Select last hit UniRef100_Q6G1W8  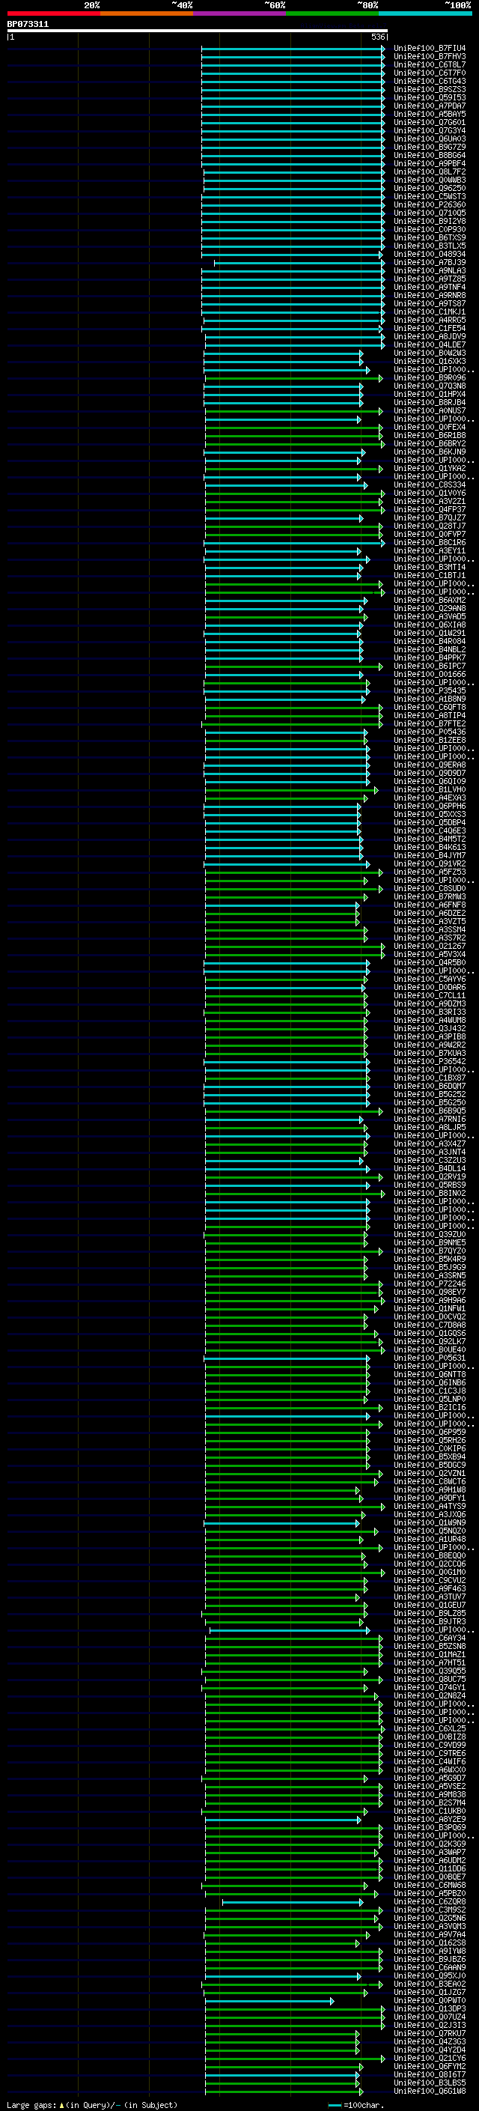429,2092
